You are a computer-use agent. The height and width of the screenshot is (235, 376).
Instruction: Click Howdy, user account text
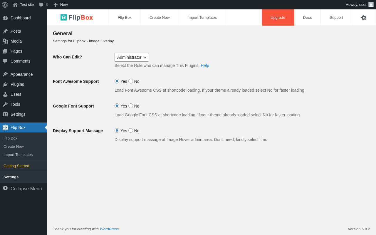click(x=356, y=5)
